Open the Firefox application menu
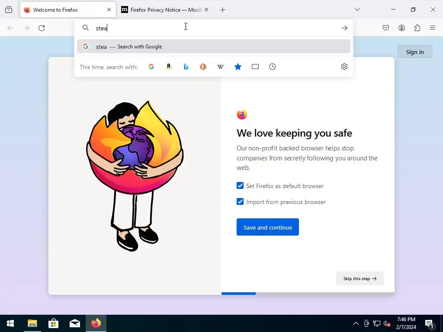443x332 pixels. click(433, 28)
